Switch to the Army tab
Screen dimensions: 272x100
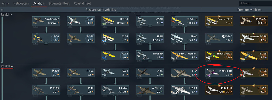pos(5,3)
